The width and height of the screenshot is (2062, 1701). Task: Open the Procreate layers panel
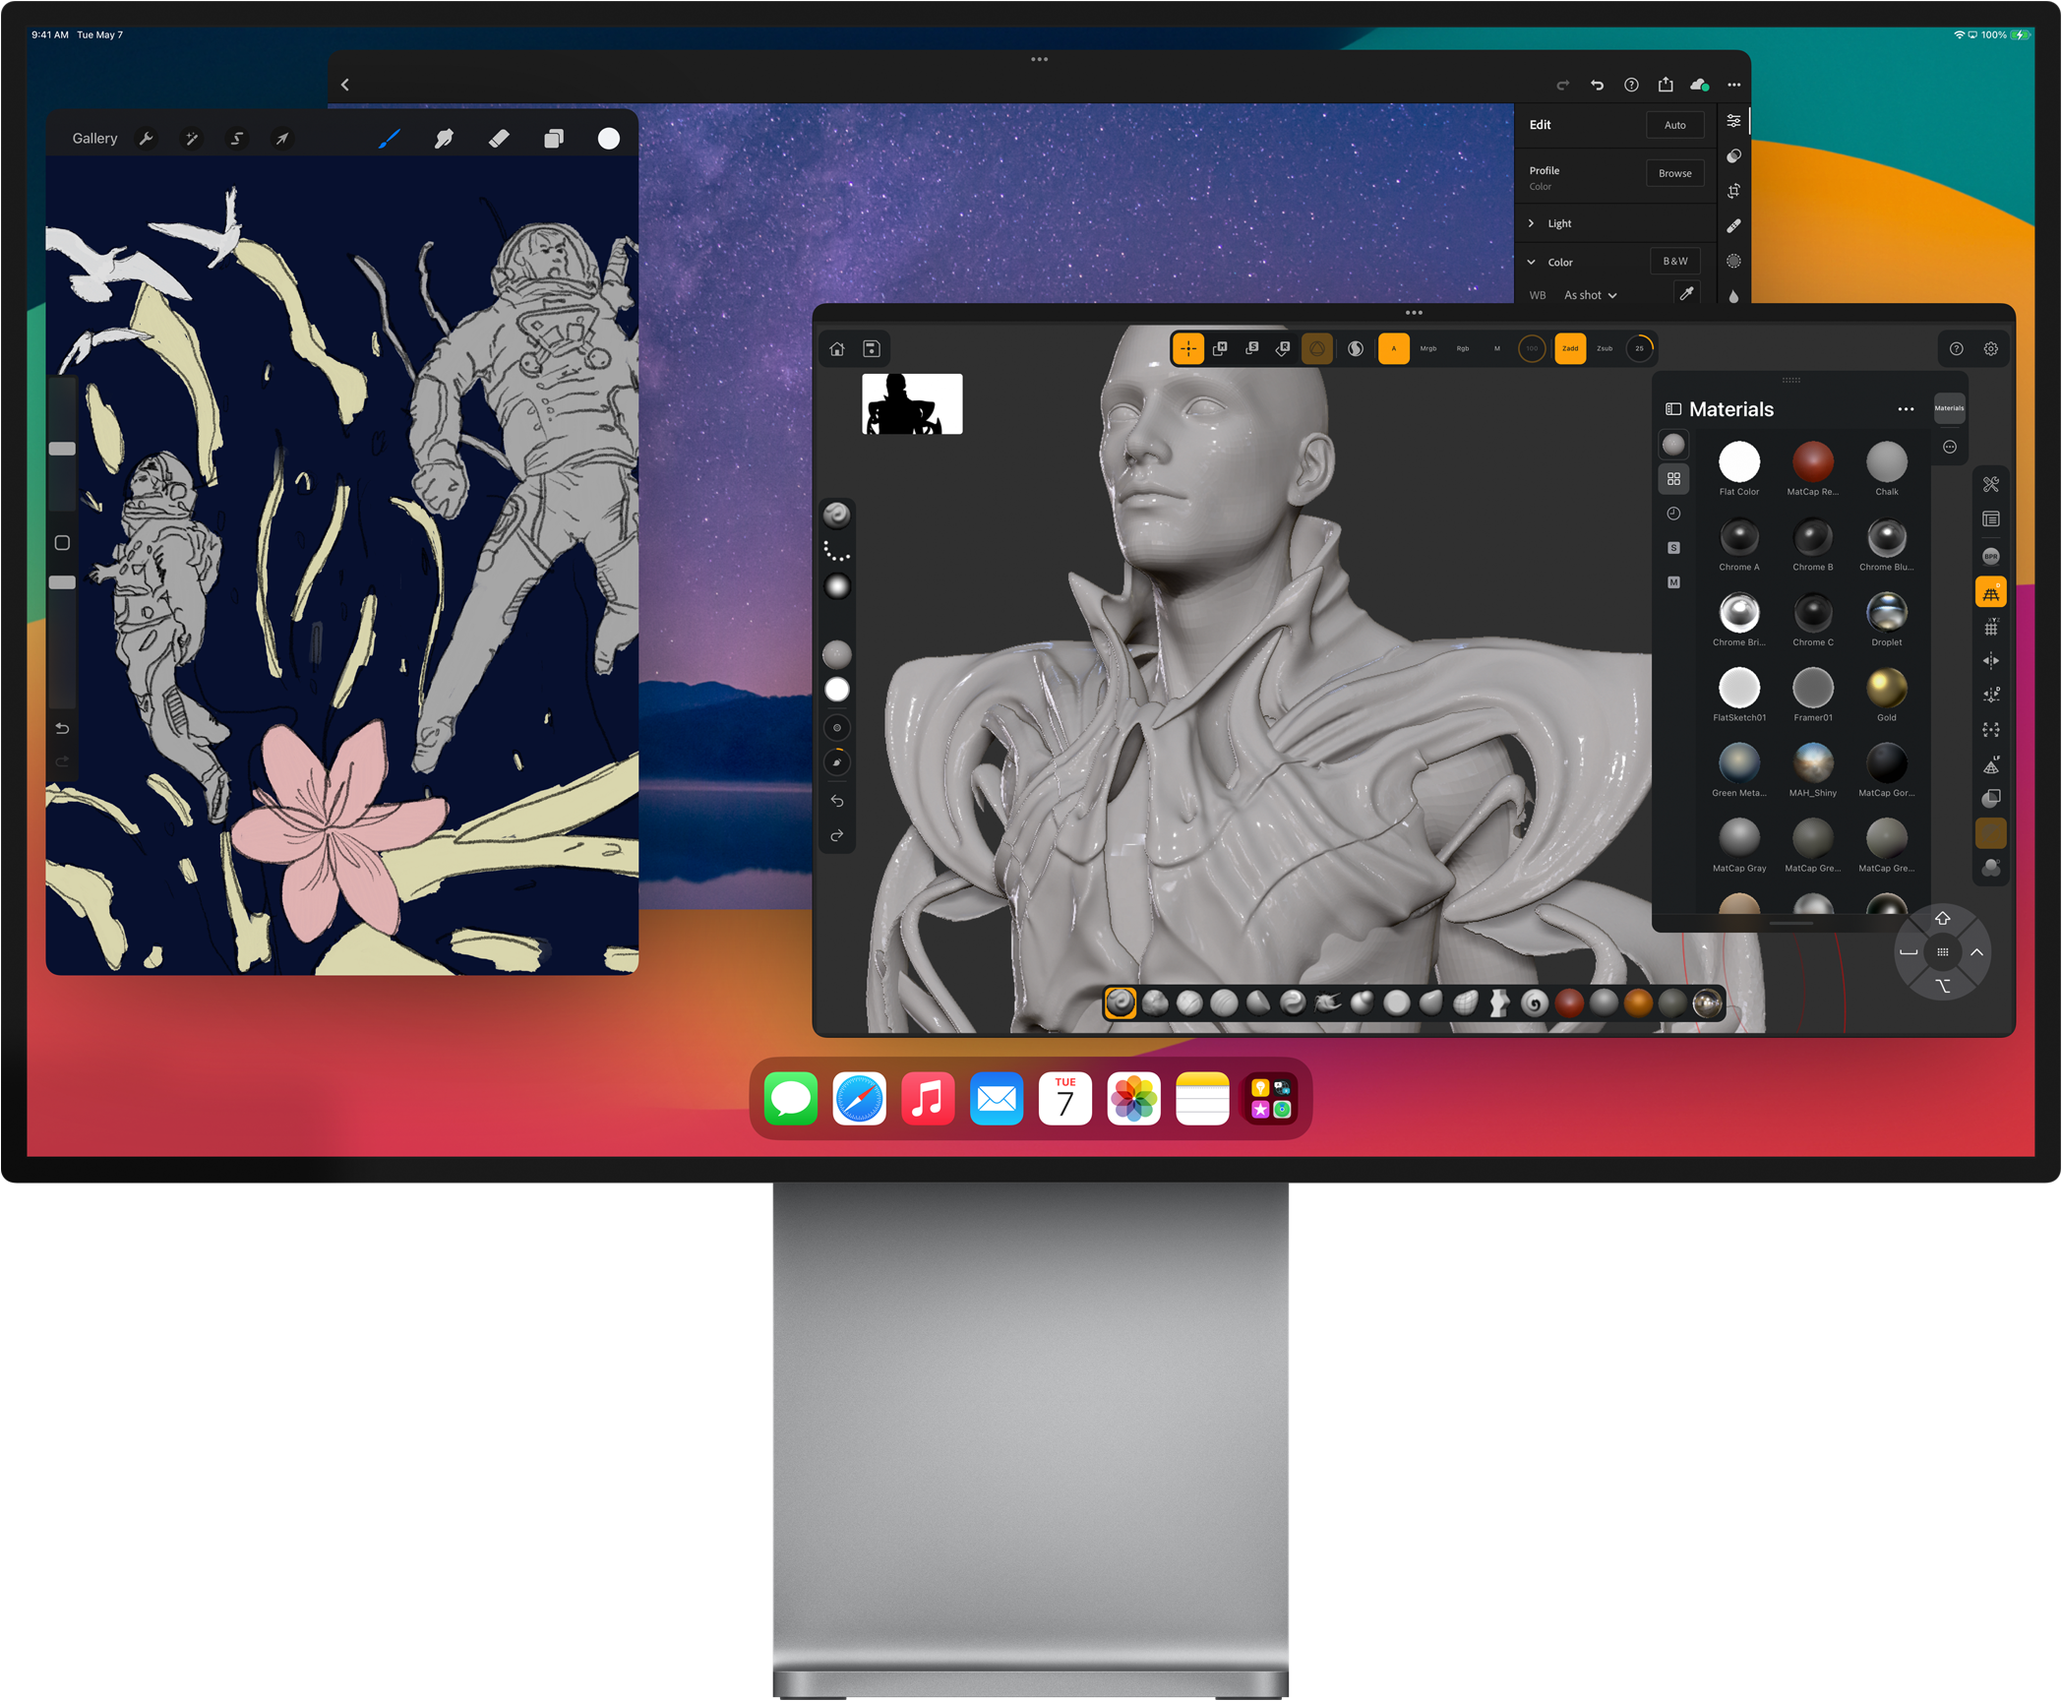(x=554, y=139)
